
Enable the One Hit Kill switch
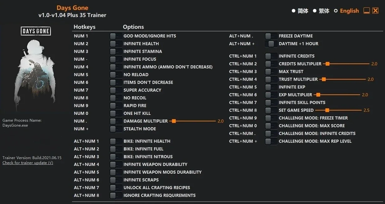tap(115, 113)
